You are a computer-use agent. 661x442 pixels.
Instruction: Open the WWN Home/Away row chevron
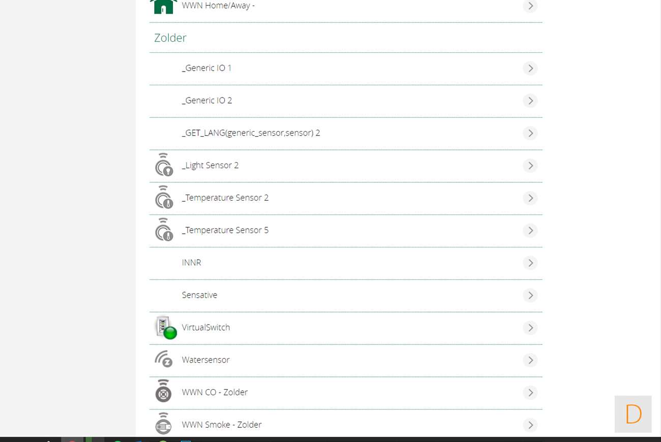(x=530, y=6)
